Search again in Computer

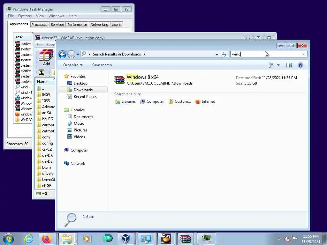point(152,101)
